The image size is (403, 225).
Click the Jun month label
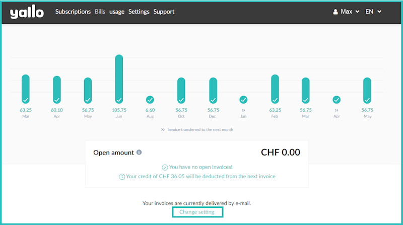(x=119, y=116)
